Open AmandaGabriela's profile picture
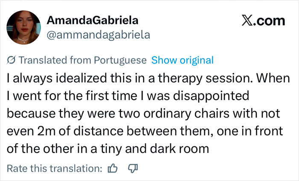 tap(23, 26)
